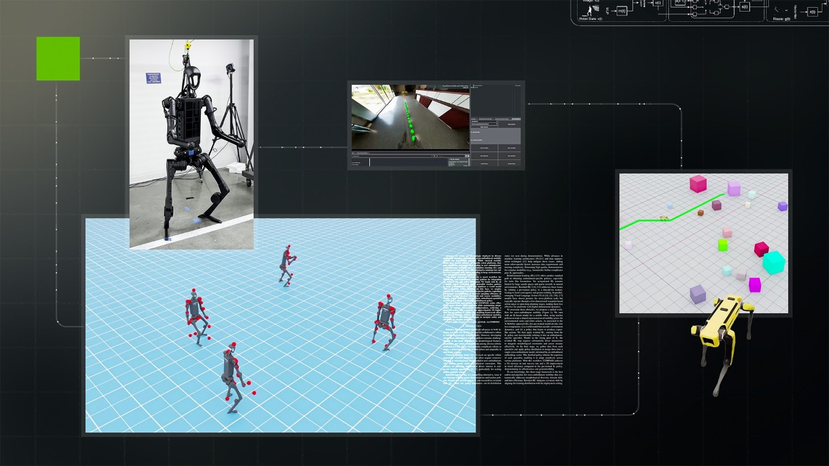Click the m(t) node block in the architecture diagram
This screenshot has height=466, width=829.
622,11
